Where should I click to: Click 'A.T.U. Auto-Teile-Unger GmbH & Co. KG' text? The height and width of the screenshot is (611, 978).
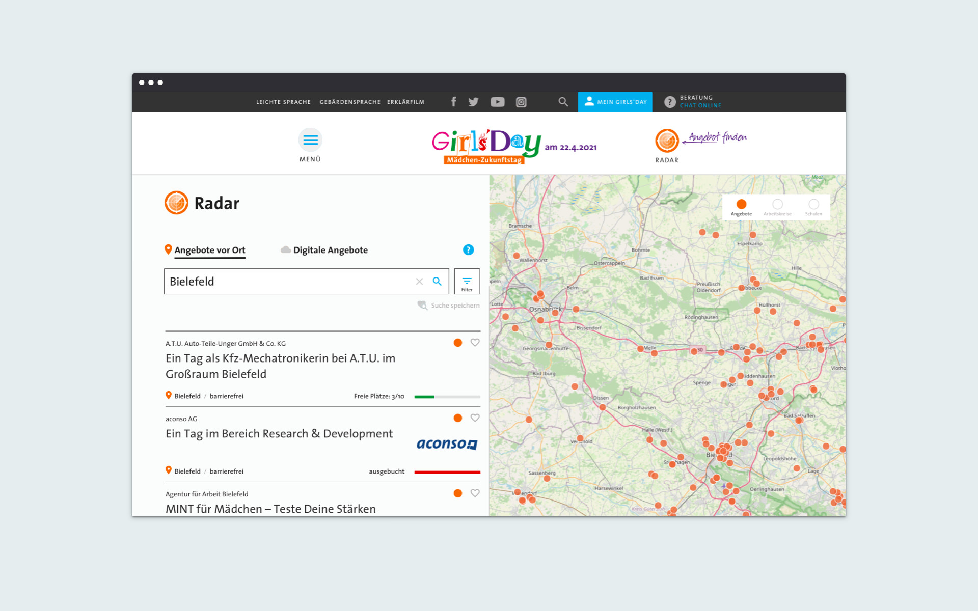226,344
